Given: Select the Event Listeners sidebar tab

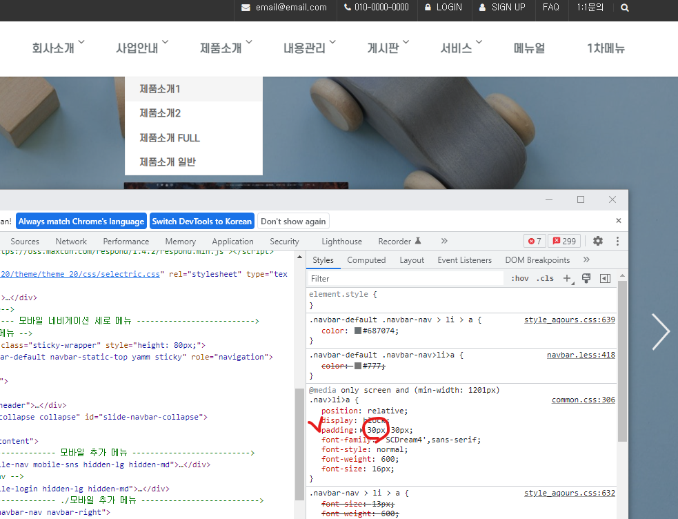Looking at the screenshot, I should pos(464,260).
